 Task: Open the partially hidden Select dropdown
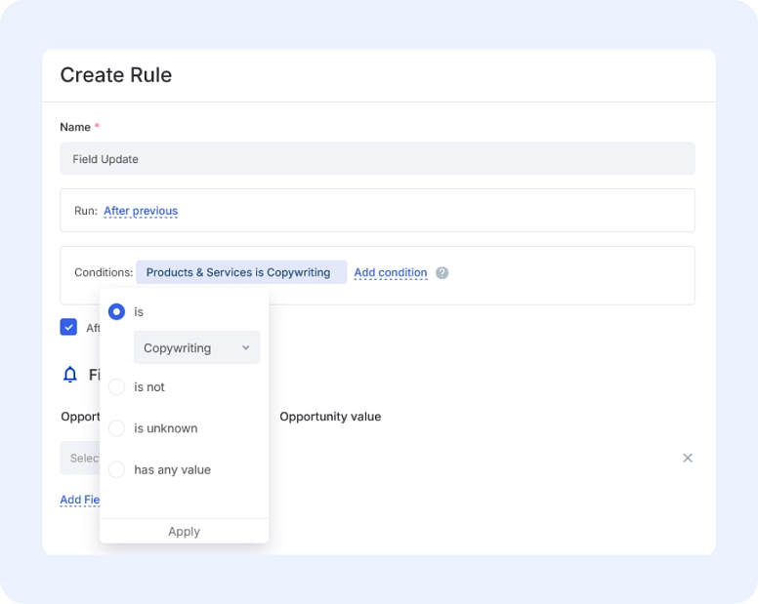coord(80,458)
